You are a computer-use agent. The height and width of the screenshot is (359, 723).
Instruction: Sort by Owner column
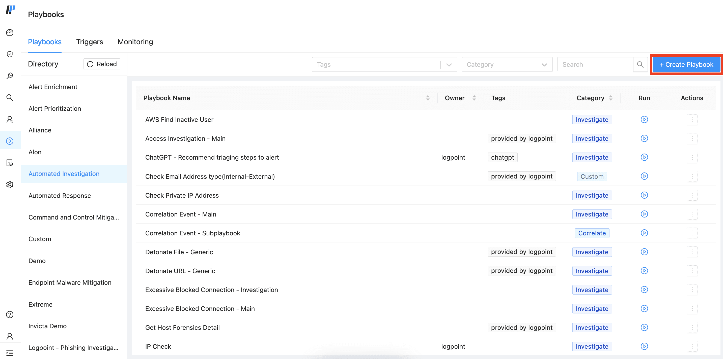[x=474, y=98]
